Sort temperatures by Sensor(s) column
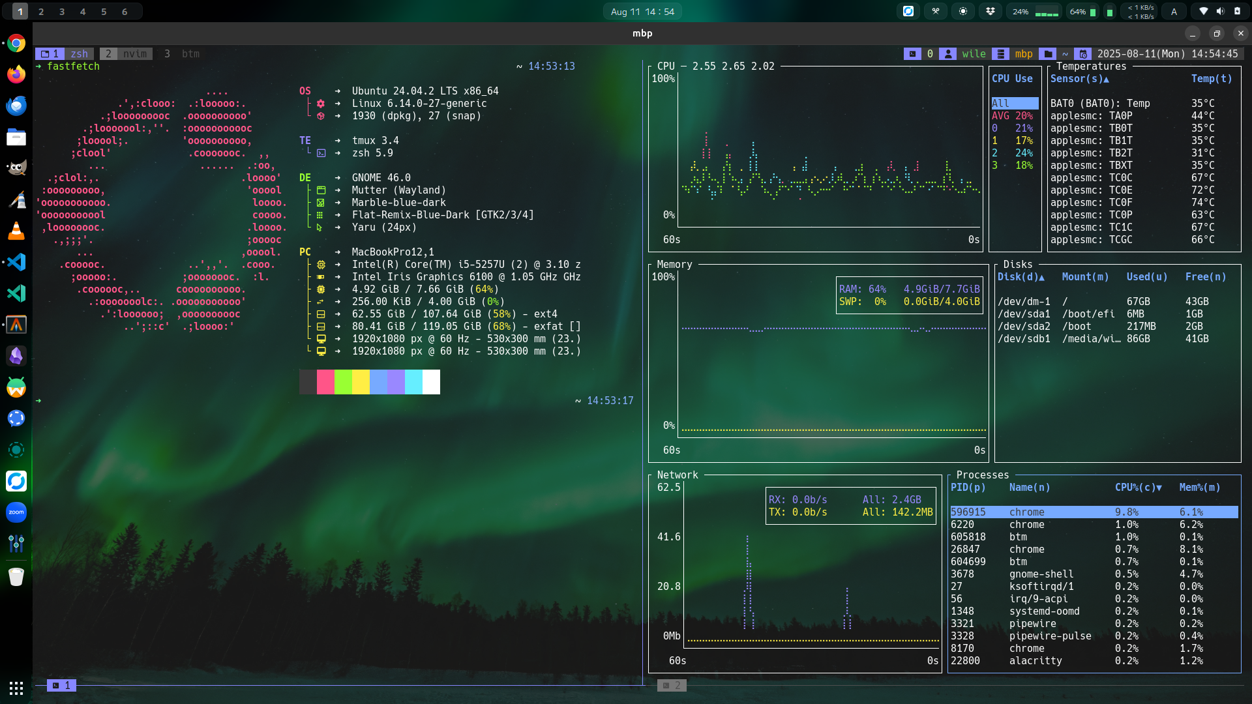Screen dimensions: 1252x704 (x=1079, y=78)
